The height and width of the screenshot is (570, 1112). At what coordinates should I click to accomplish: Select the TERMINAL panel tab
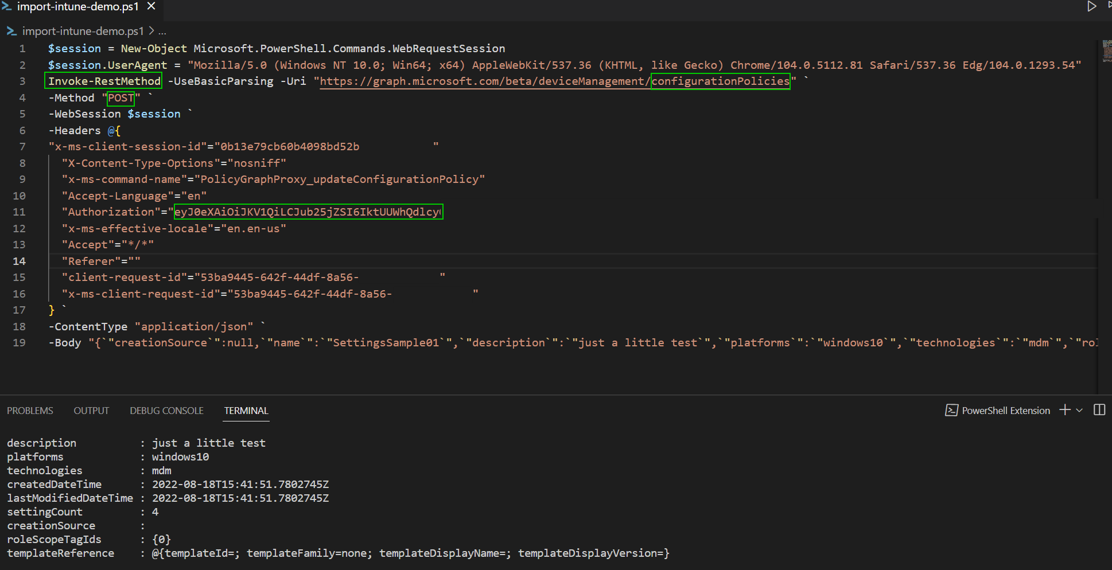[x=246, y=411]
